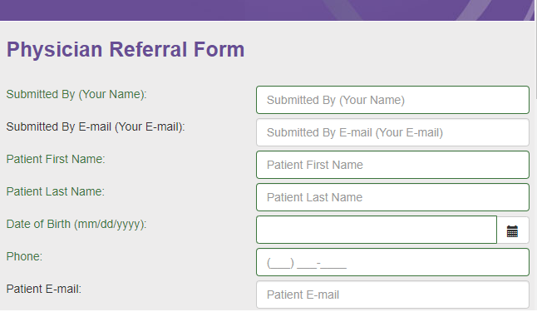537x312 pixels.
Task: Click the vertical scrollbar at page edge
Action: [x=535, y=156]
